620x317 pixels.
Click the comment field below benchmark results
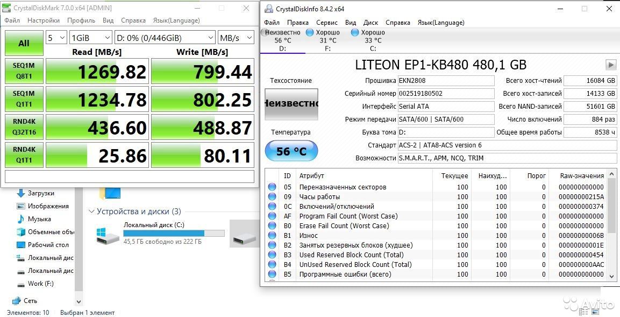point(129,177)
